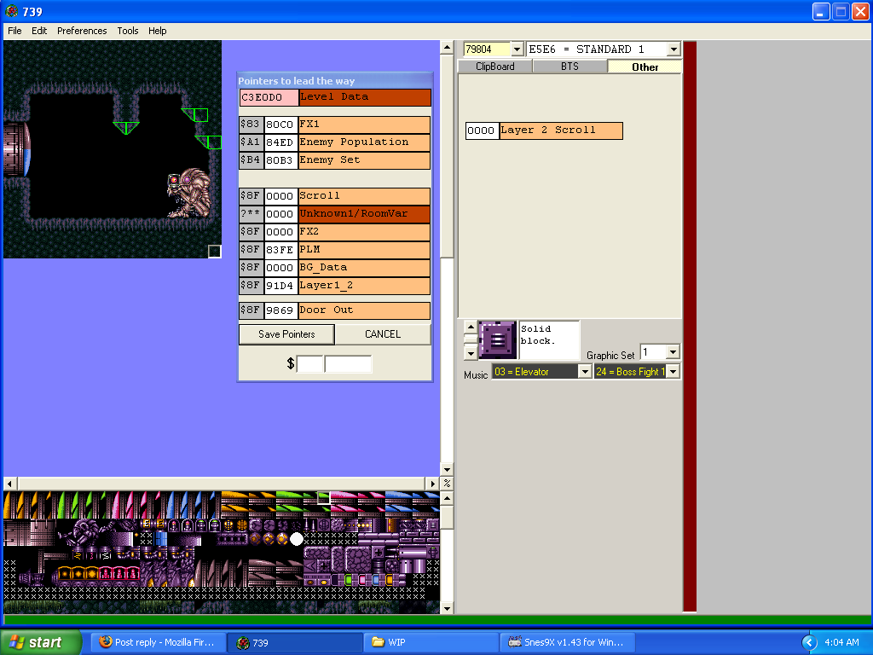Open the Tools menu

click(128, 31)
